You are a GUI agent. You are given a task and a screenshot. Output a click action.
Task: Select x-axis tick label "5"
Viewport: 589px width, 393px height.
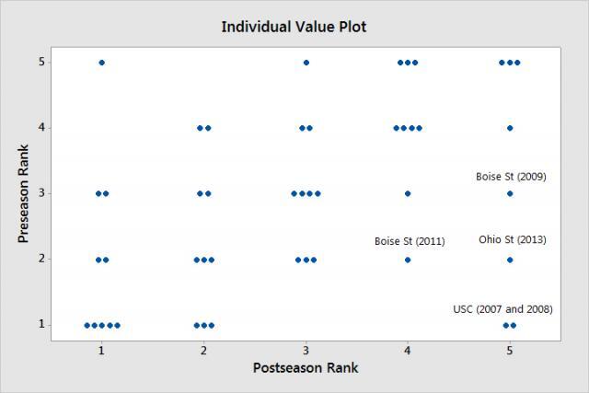point(510,351)
